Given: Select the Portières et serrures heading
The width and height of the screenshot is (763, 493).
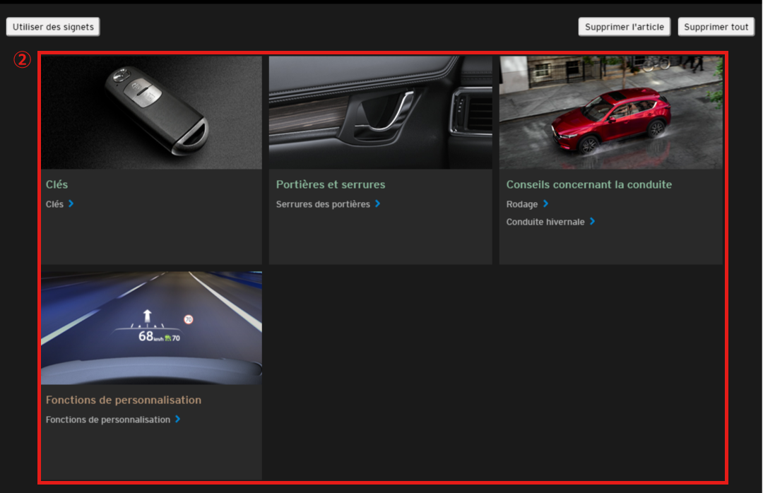Looking at the screenshot, I should pos(331,184).
